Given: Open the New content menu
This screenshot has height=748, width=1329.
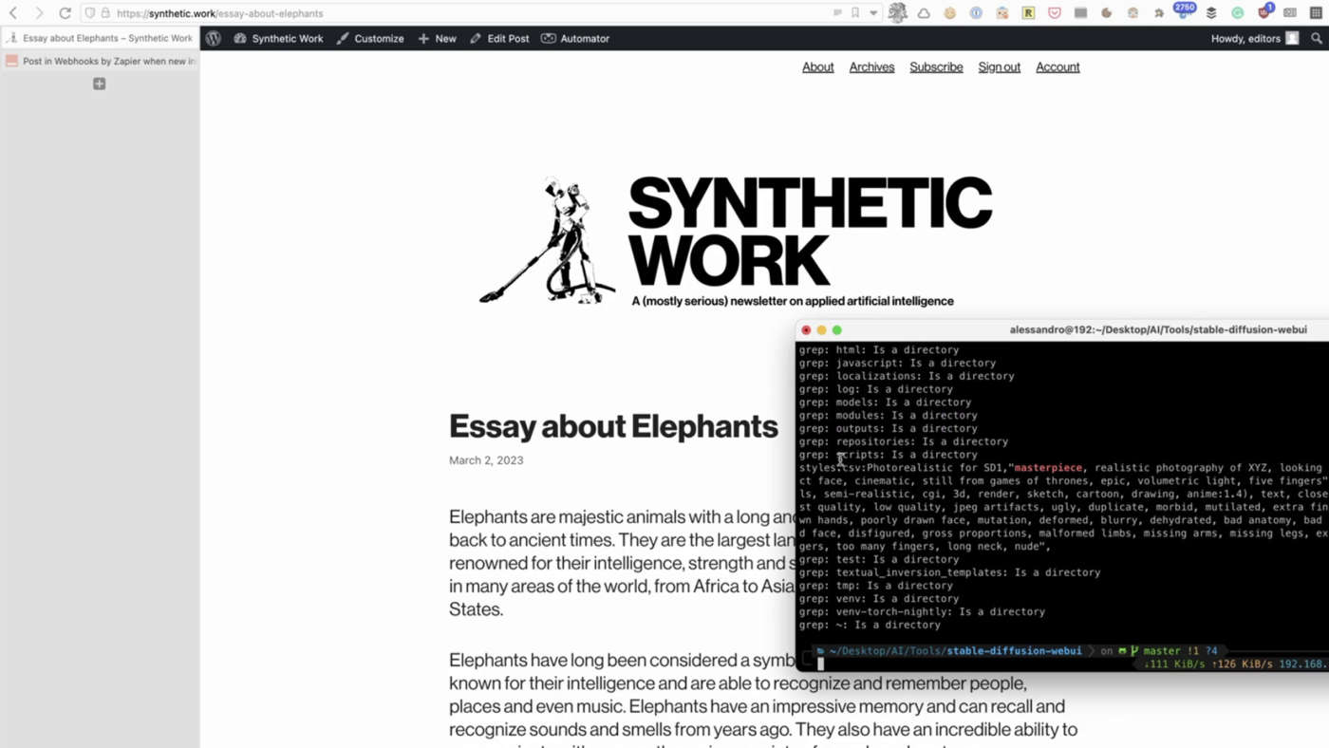Looking at the screenshot, I should 437,39.
